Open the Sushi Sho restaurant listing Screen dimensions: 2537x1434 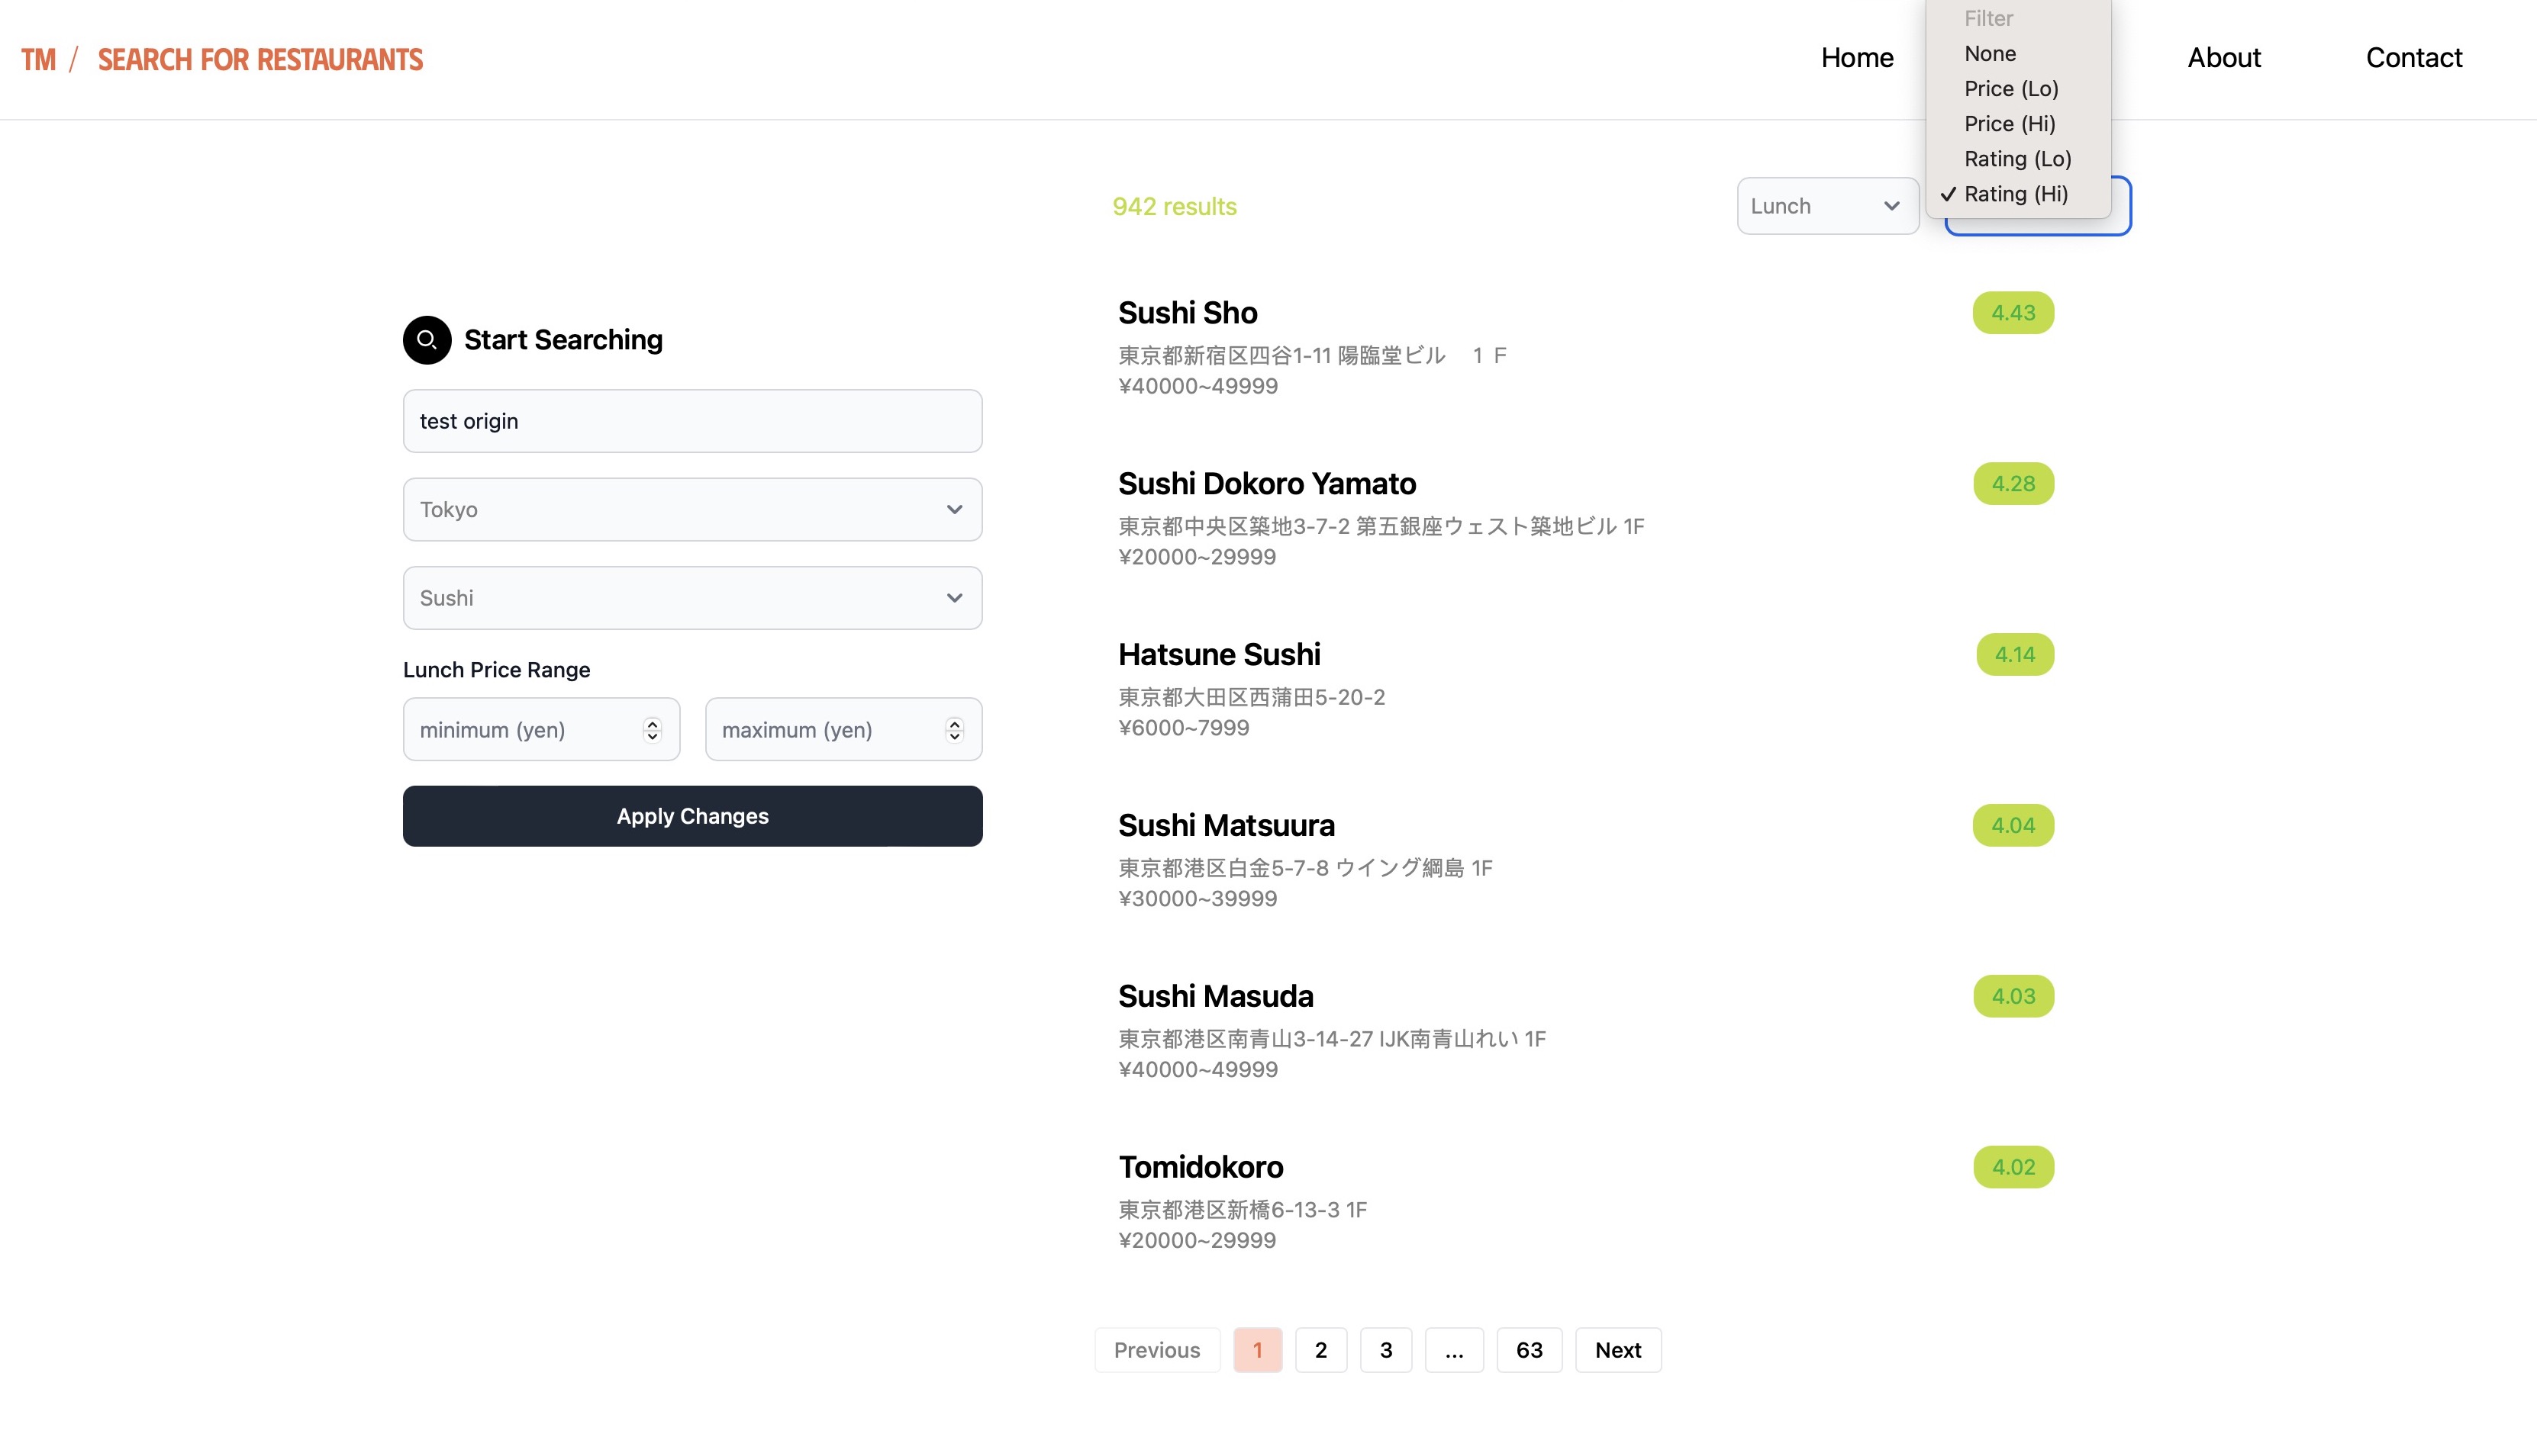1188,313
